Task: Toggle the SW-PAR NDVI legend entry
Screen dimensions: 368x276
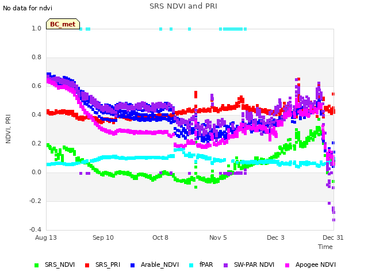Action: 249,265
